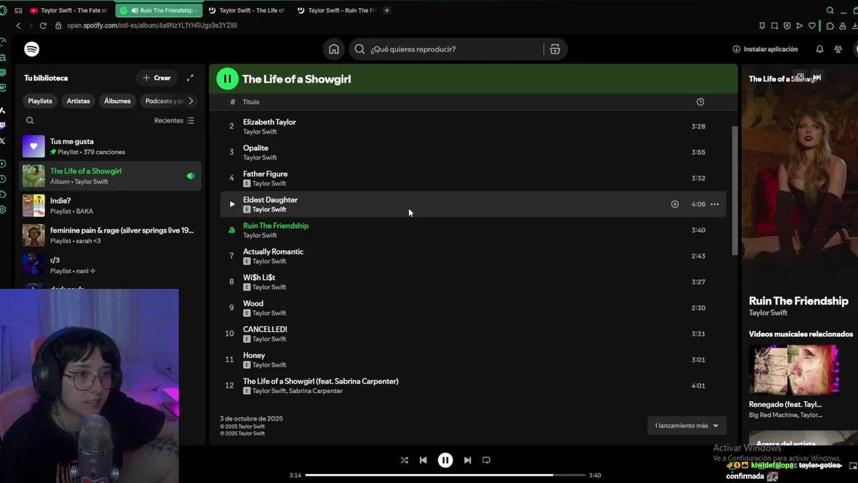
Task: Filter library by Playlists
Action: [x=40, y=101]
